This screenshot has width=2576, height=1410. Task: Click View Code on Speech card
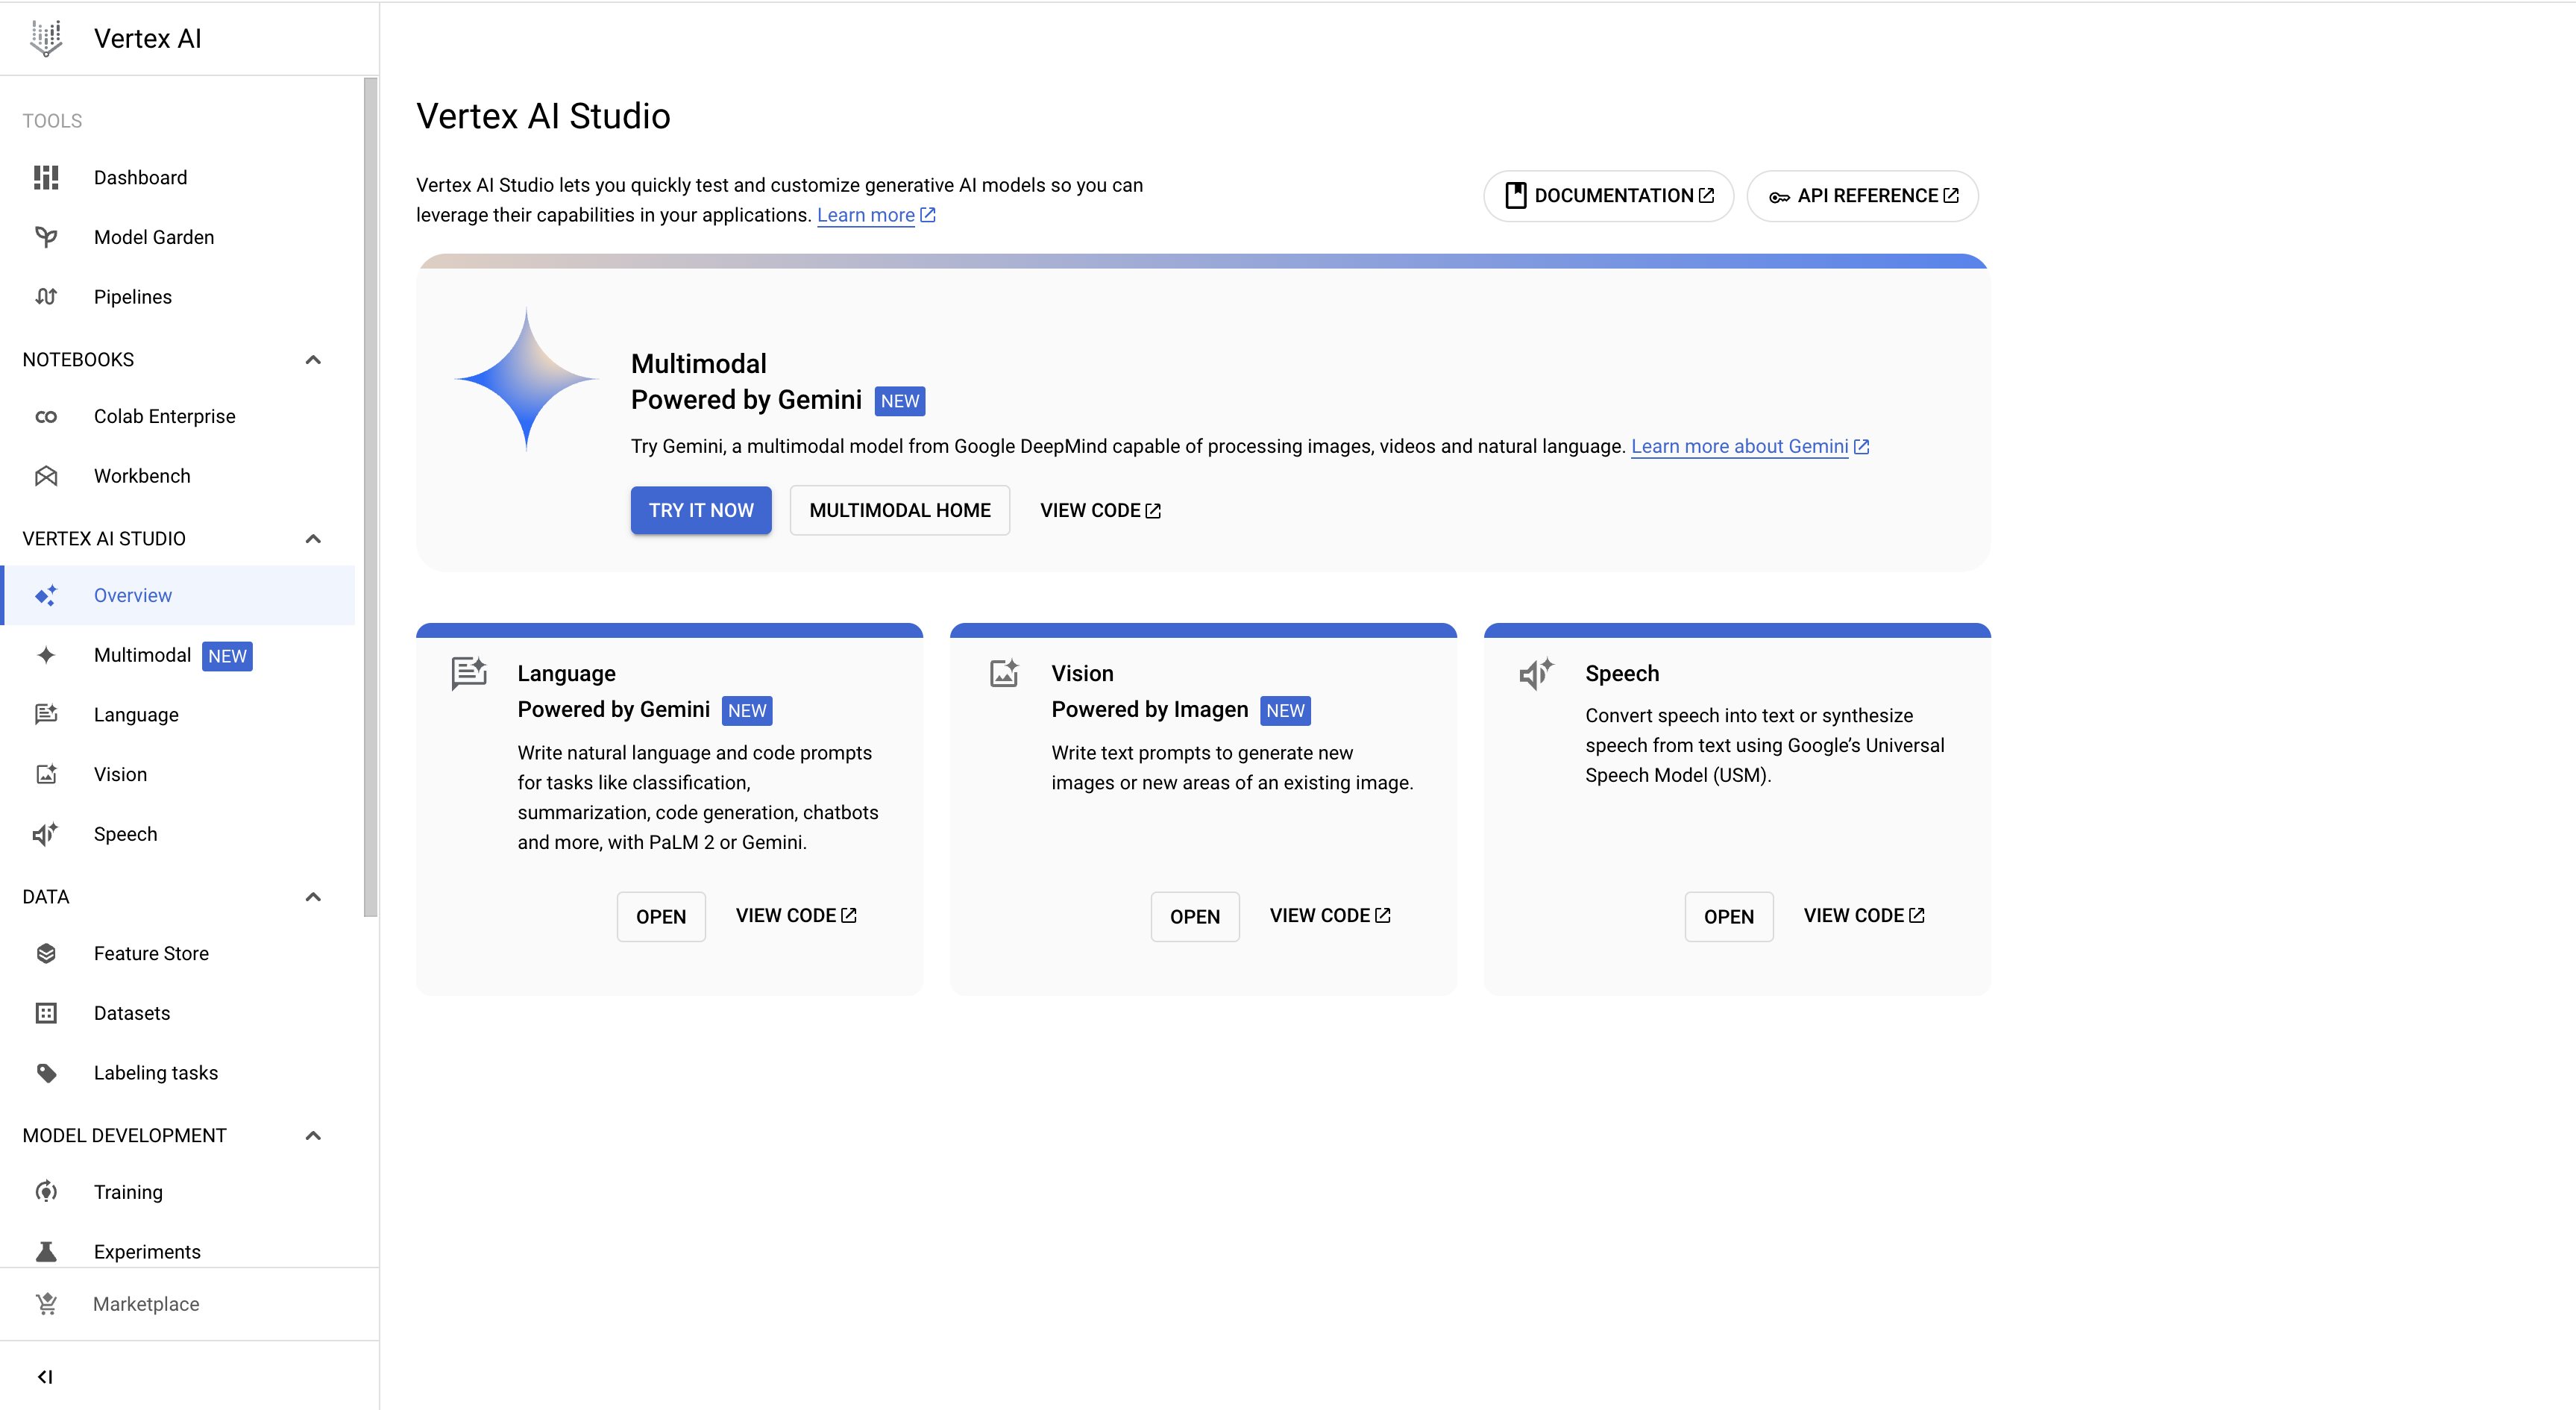coord(1864,915)
